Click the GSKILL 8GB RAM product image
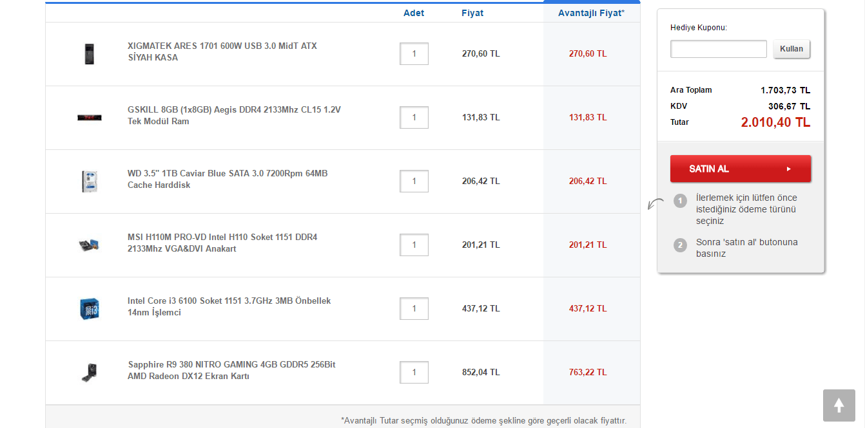 (89, 117)
